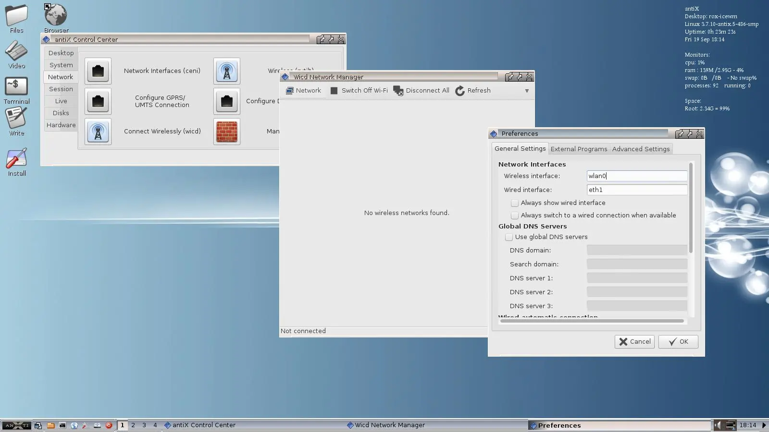Click the Wicd Network Manager window menu icon
The height and width of the screenshot is (432, 769).
[285, 77]
